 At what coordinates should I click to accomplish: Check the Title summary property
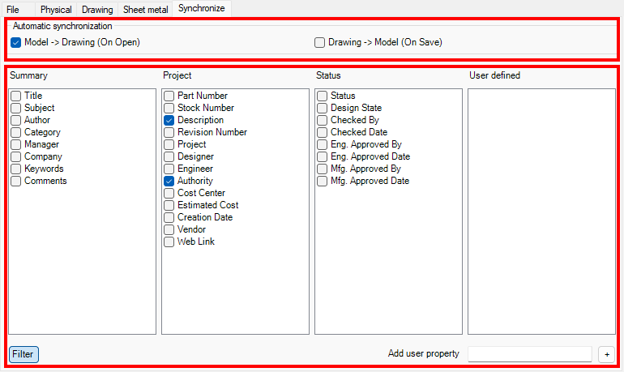click(16, 96)
